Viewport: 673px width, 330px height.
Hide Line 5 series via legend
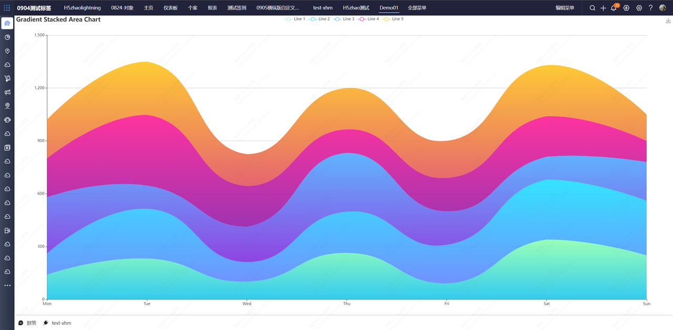click(x=393, y=19)
